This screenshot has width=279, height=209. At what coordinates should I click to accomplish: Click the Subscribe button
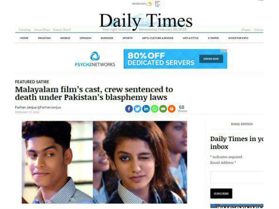221,194
